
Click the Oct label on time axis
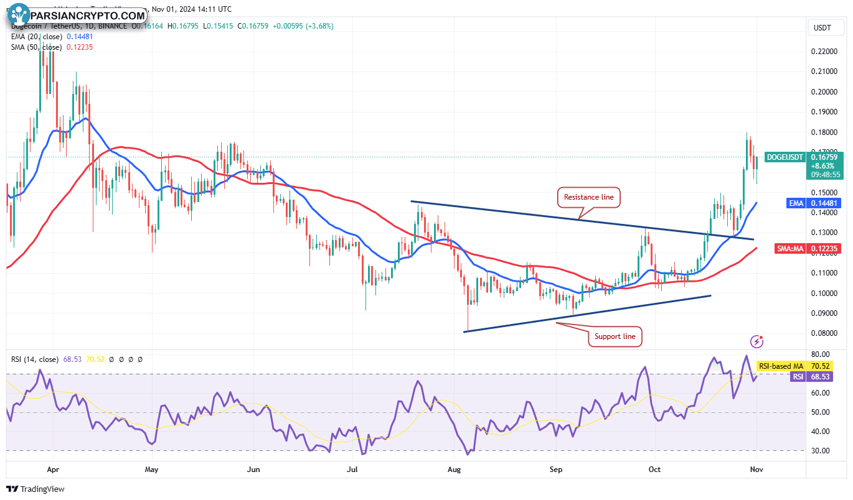coord(654,471)
